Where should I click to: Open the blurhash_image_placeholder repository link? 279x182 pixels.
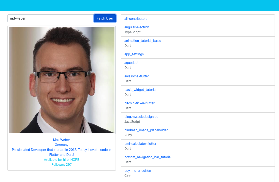click(x=146, y=130)
